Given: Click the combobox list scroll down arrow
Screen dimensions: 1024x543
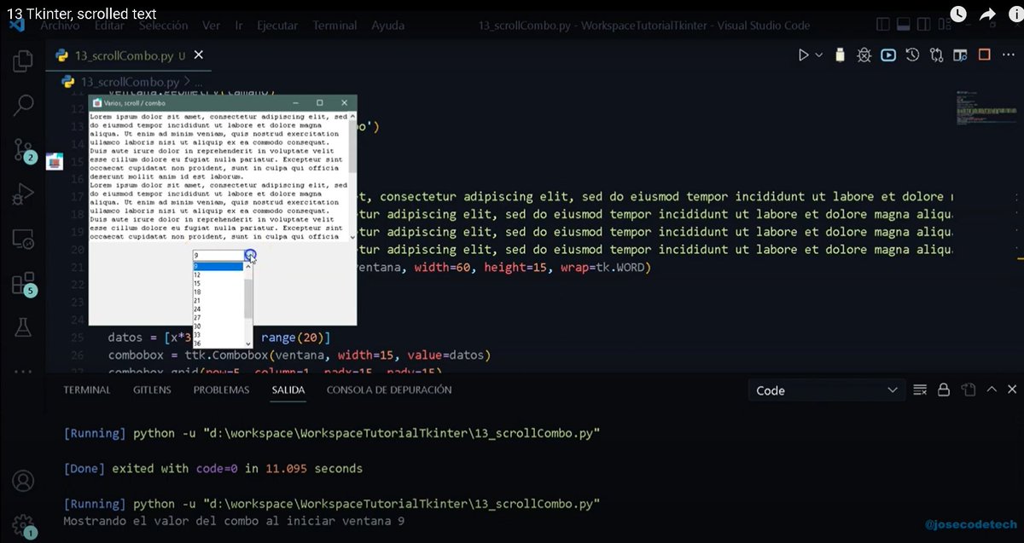Looking at the screenshot, I should (249, 343).
